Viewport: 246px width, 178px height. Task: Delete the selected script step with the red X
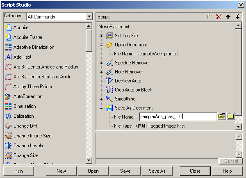(x=219, y=17)
